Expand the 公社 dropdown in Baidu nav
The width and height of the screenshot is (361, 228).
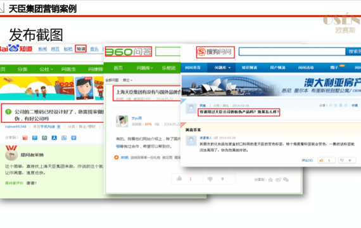[x=46, y=69]
